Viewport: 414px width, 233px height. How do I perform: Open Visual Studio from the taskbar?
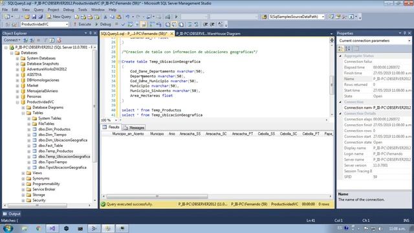pyautogui.click(x=52, y=228)
